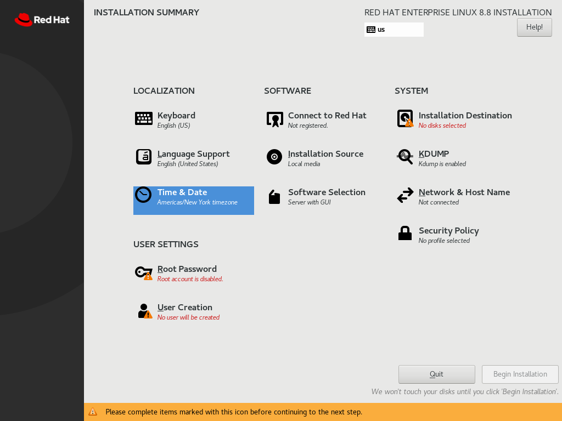Click the Language Support icon
The height and width of the screenshot is (421, 562).
pos(144,157)
